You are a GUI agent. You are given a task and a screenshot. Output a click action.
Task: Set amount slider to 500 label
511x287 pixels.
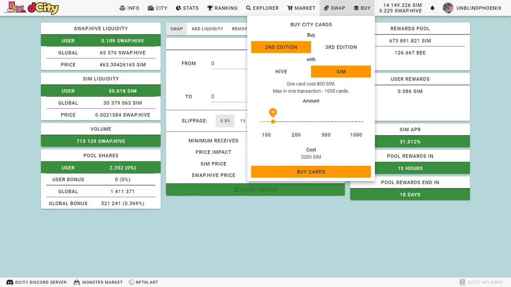click(x=326, y=135)
